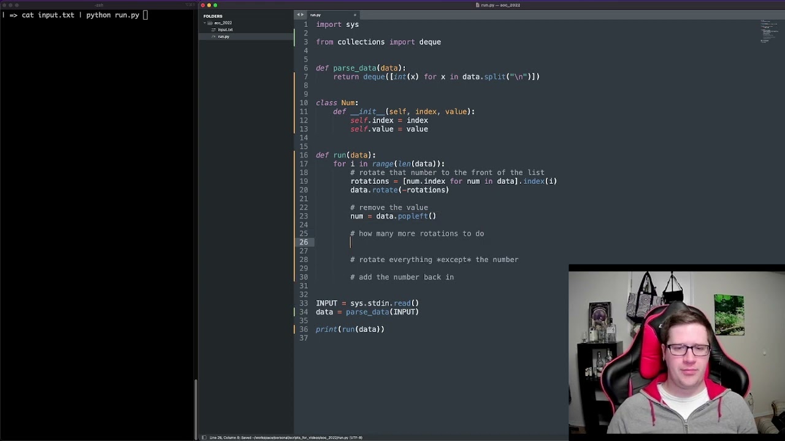The image size is (785, 441).
Task: Maximize the Sublime Text window
Action: [x=215, y=5]
